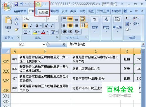Apply yellow fill color
146x107 pixels.
point(35,32)
